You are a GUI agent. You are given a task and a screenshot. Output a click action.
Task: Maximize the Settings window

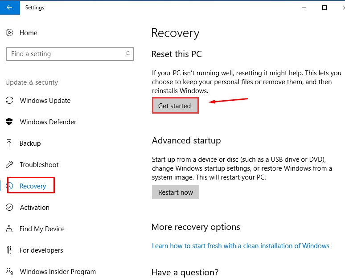[x=324, y=8]
